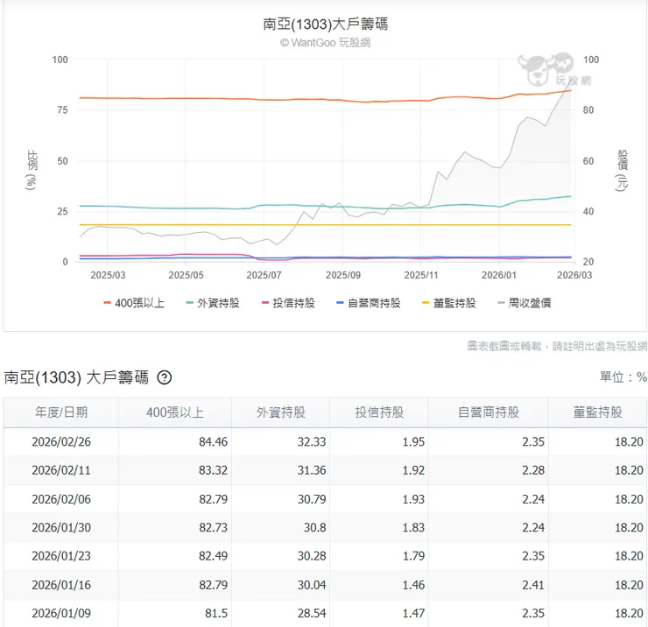Click the 自營商持股 value 2.28

[533, 470]
